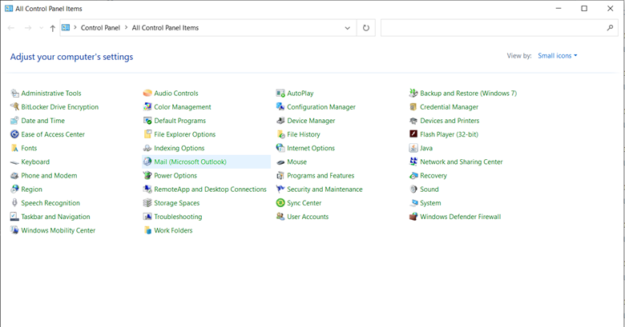Image resolution: width=625 pixels, height=327 pixels.
Task: Click the Windows Defender Firewall icon
Action: [413, 217]
